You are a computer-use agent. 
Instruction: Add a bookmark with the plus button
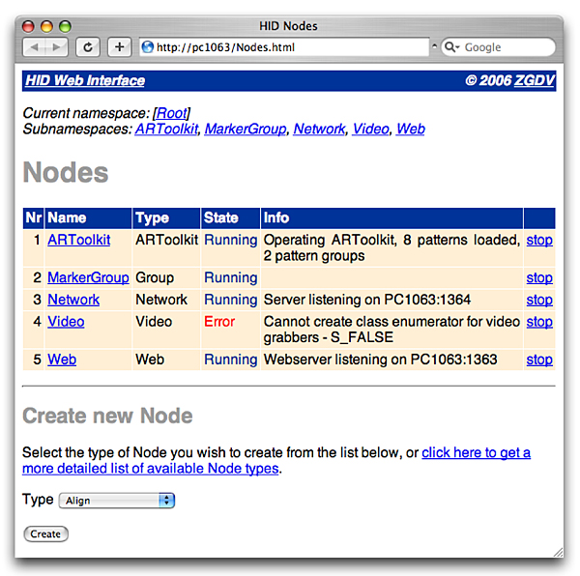click(x=119, y=47)
